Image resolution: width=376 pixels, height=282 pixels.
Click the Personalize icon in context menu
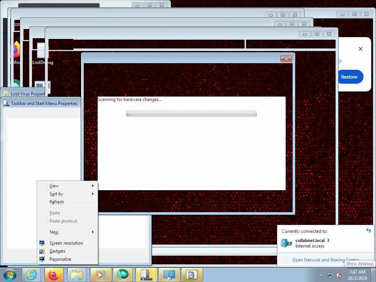pos(42,259)
